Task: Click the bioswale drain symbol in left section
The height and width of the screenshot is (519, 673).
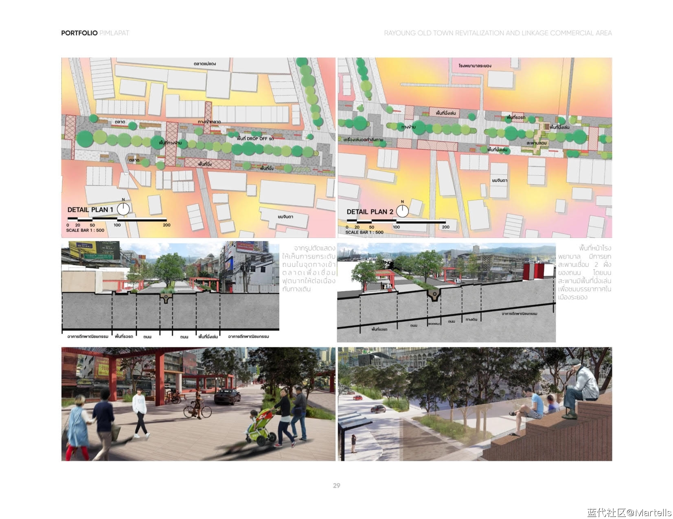Action: (x=166, y=298)
